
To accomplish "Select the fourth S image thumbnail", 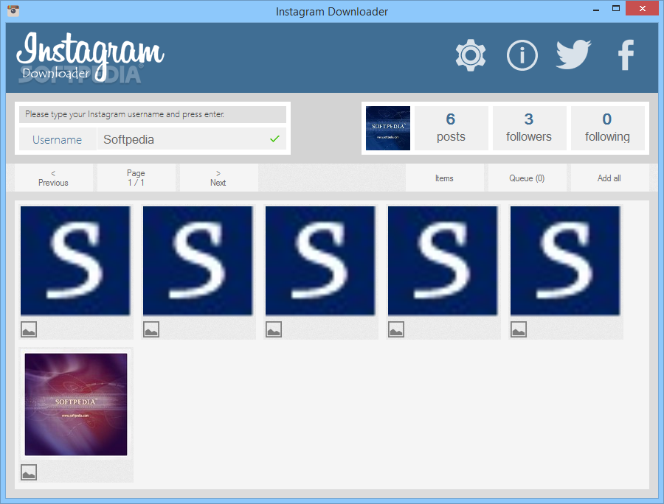I will click(443, 260).
